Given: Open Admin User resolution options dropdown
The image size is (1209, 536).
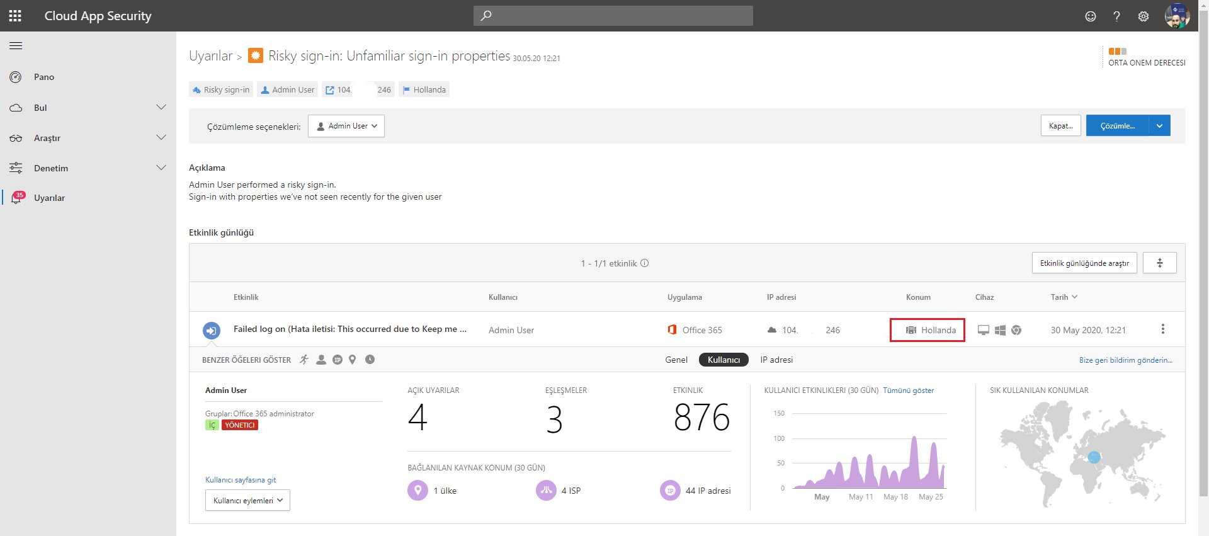Looking at the screenshot, I should (346, 126).
